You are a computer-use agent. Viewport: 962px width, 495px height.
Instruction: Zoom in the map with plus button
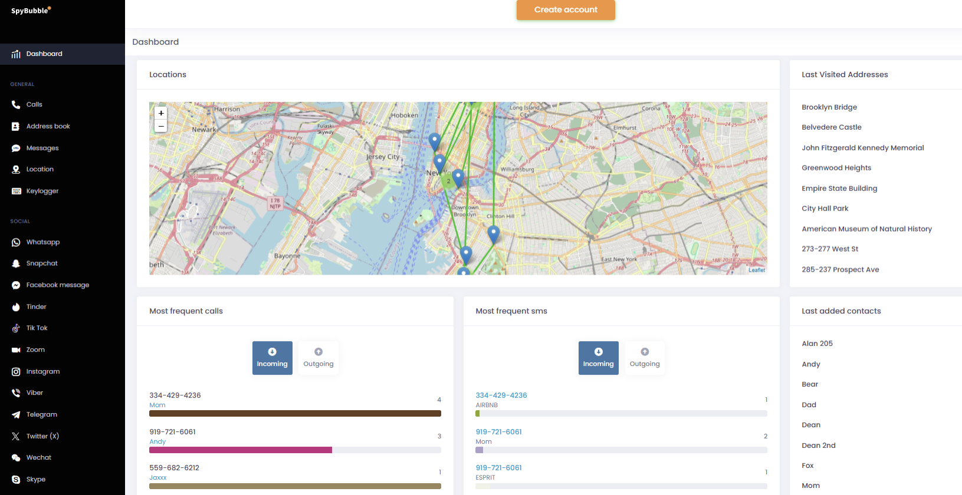pos(161,113)
